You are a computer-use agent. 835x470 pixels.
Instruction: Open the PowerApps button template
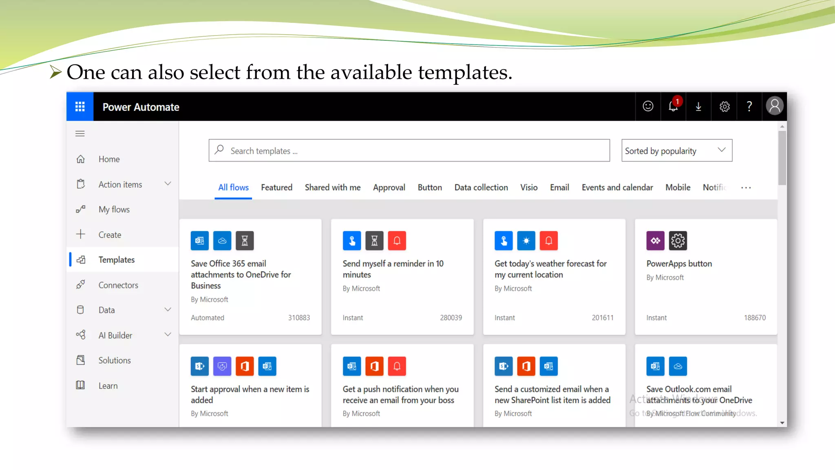click(x=706, y=277)
